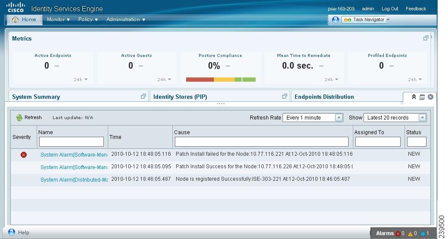This screenshot has width=448, height=239.
Task: Click the NEW status of first alarm row
Action: click(414, 154)
